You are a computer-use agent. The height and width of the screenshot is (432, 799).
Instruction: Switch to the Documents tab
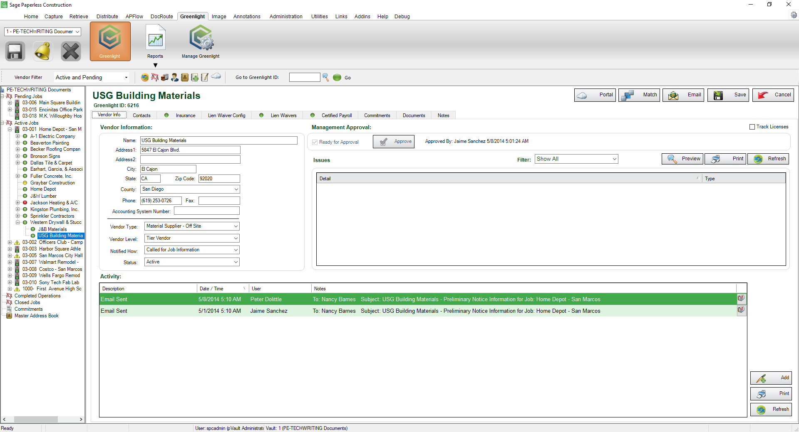coord(414,115)
